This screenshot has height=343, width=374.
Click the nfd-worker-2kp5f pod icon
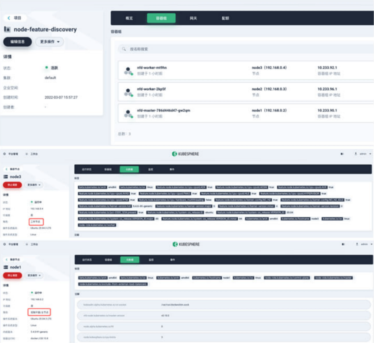click(128, 92)
